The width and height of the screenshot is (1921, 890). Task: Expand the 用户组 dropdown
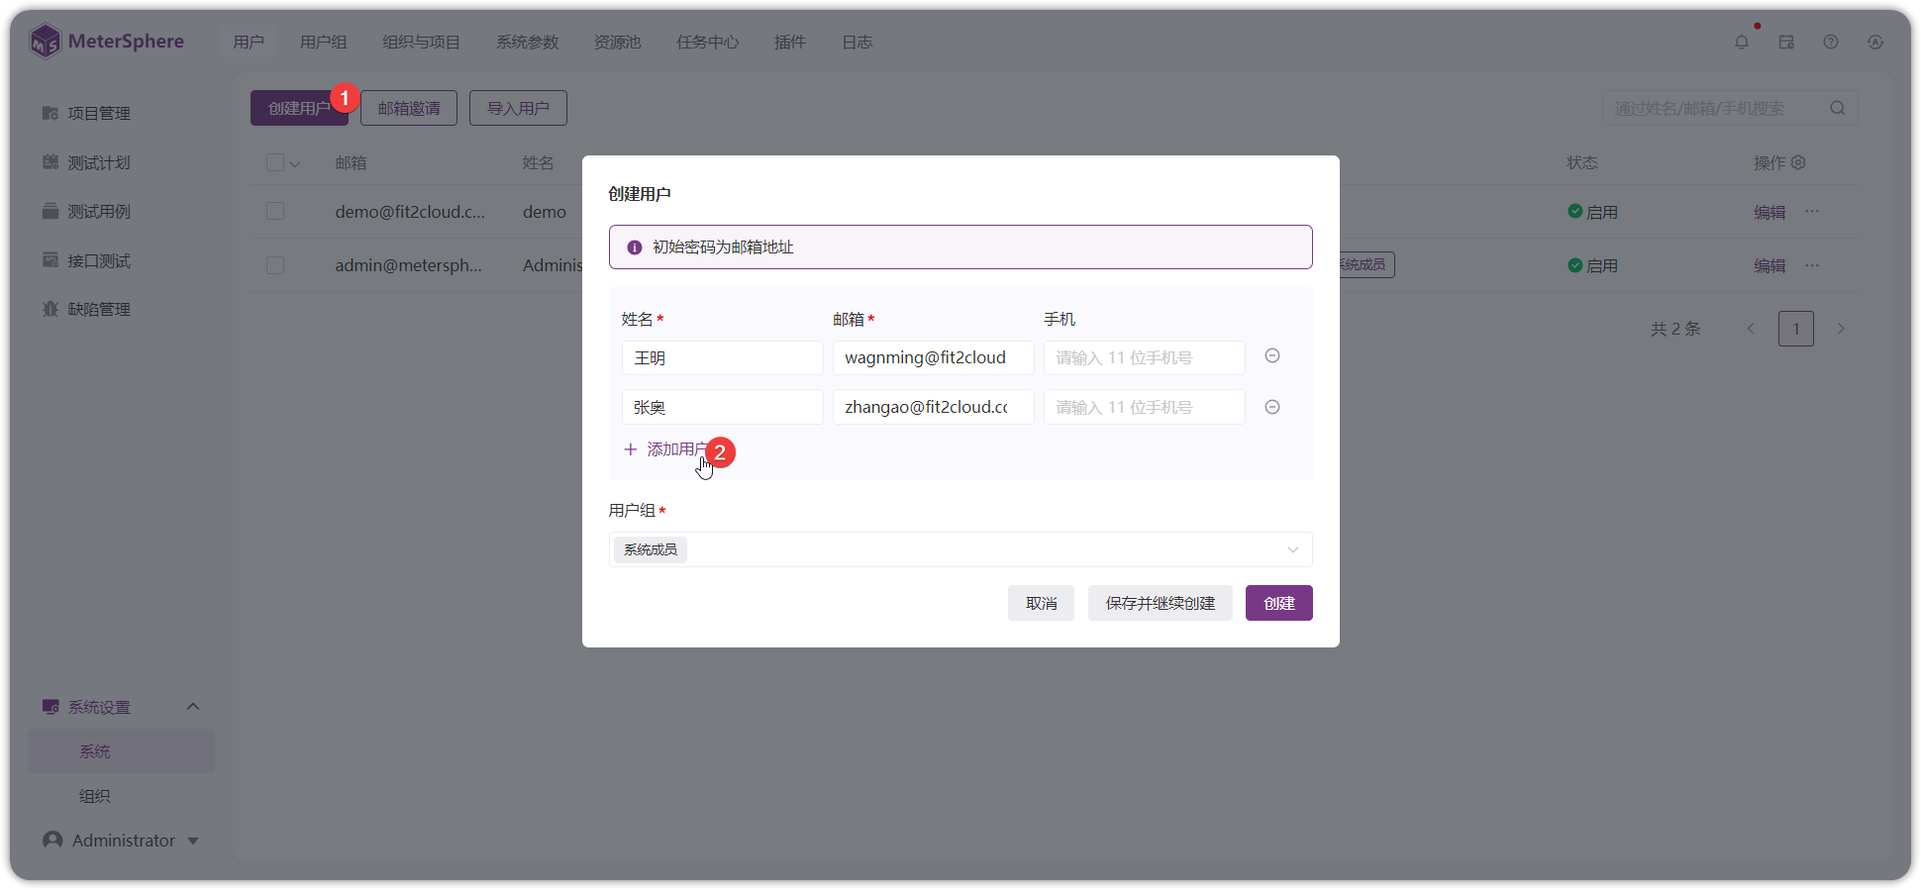pos(960,549)
